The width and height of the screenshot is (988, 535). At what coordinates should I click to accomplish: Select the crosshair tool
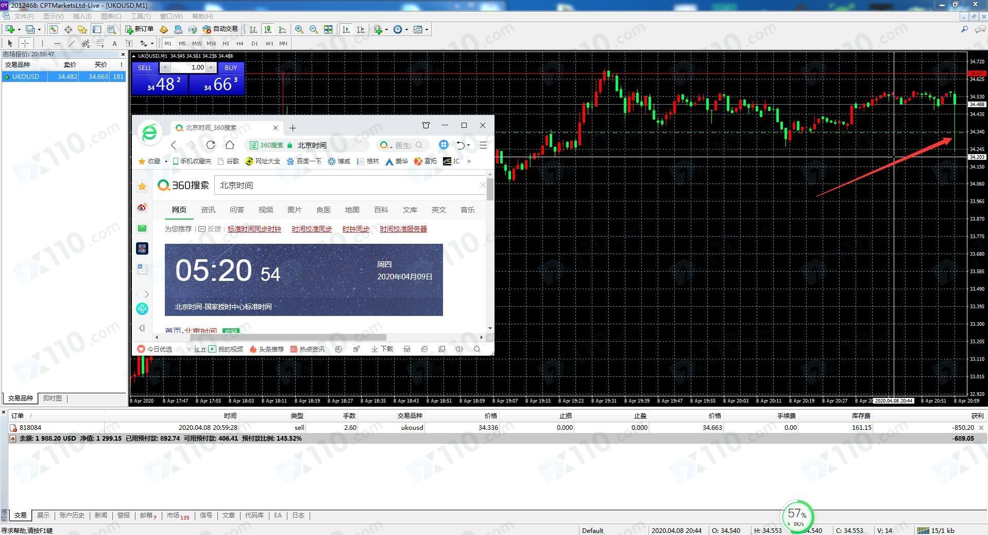[x=25, y=44]
